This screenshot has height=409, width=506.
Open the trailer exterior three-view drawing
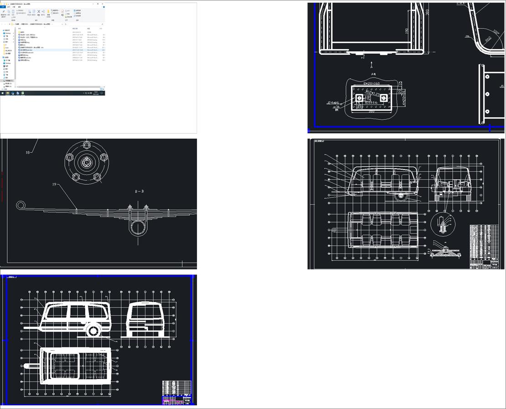coord(98,340)
